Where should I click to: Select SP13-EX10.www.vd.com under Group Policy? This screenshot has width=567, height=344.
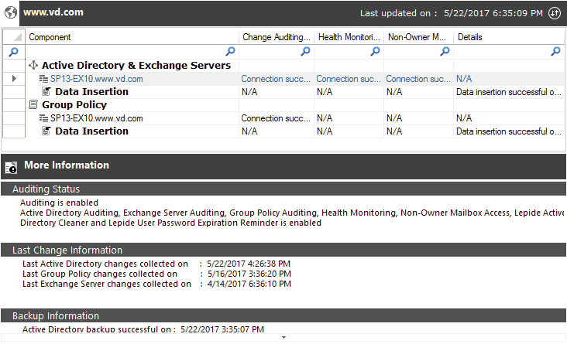[96, 118]
